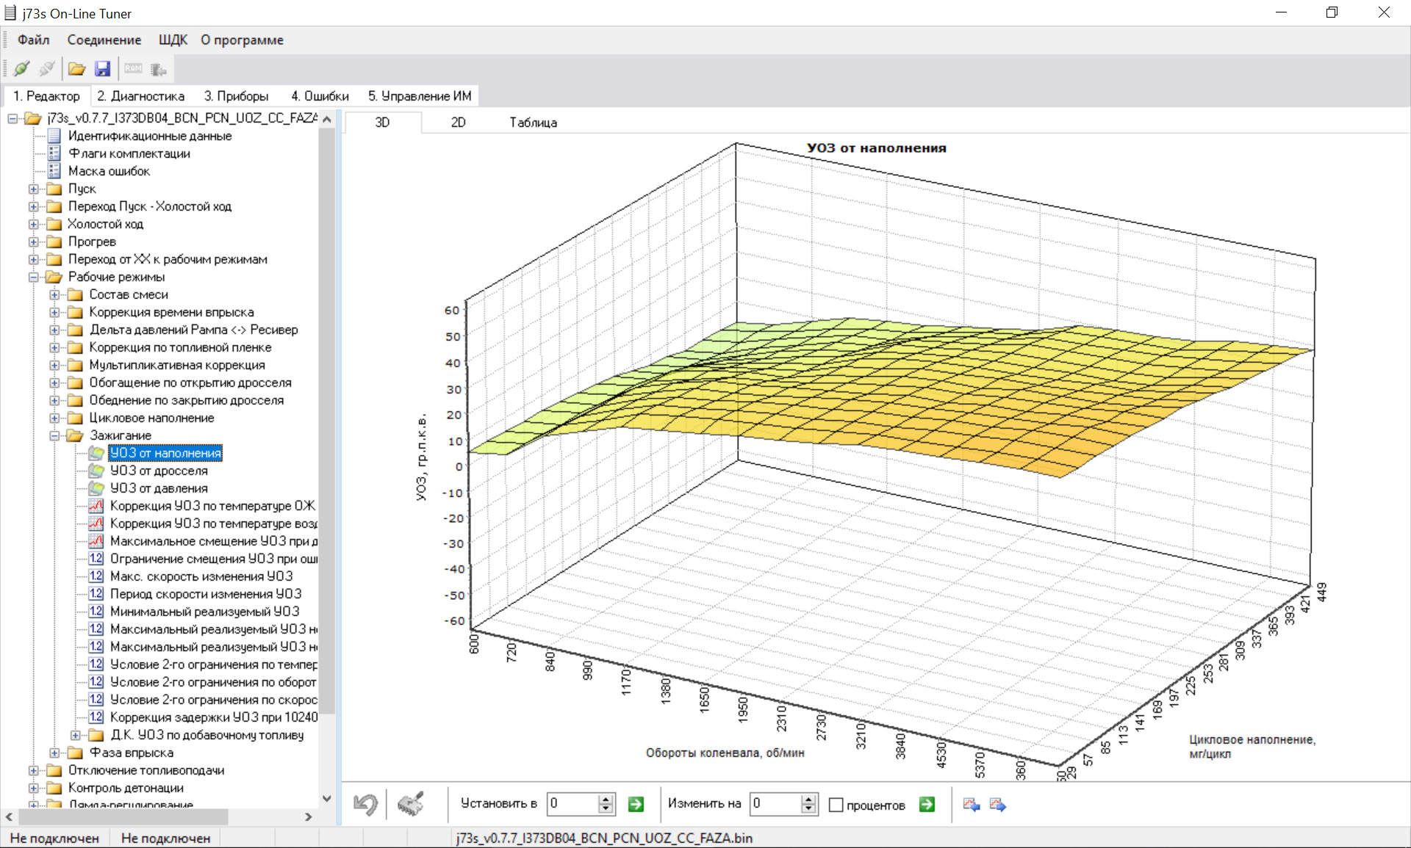Click the 'Изменить на' value input field
Viewport: 1411px width, 848px height.
(x=775, y=804)
